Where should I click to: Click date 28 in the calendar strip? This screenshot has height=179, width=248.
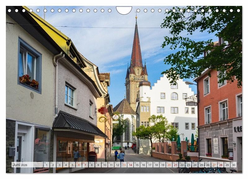(220, 165)
